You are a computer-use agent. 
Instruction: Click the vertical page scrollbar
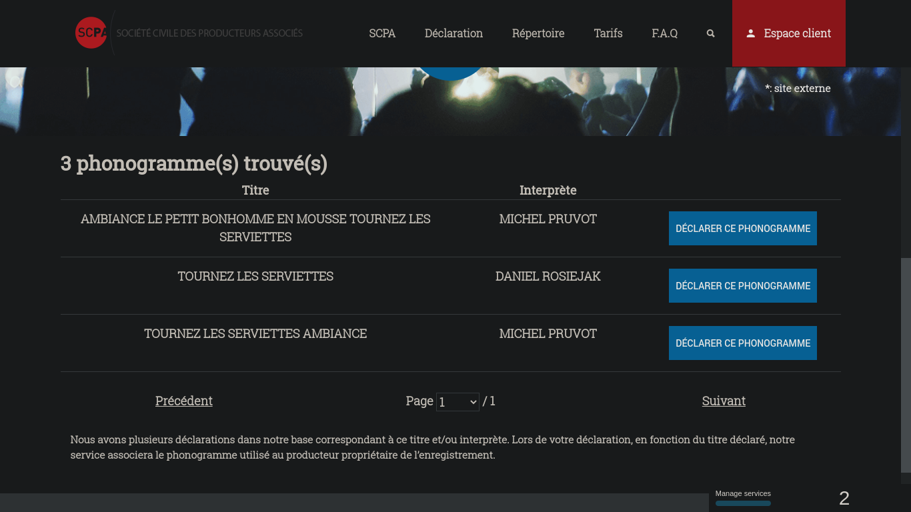(x=906, y=365)
